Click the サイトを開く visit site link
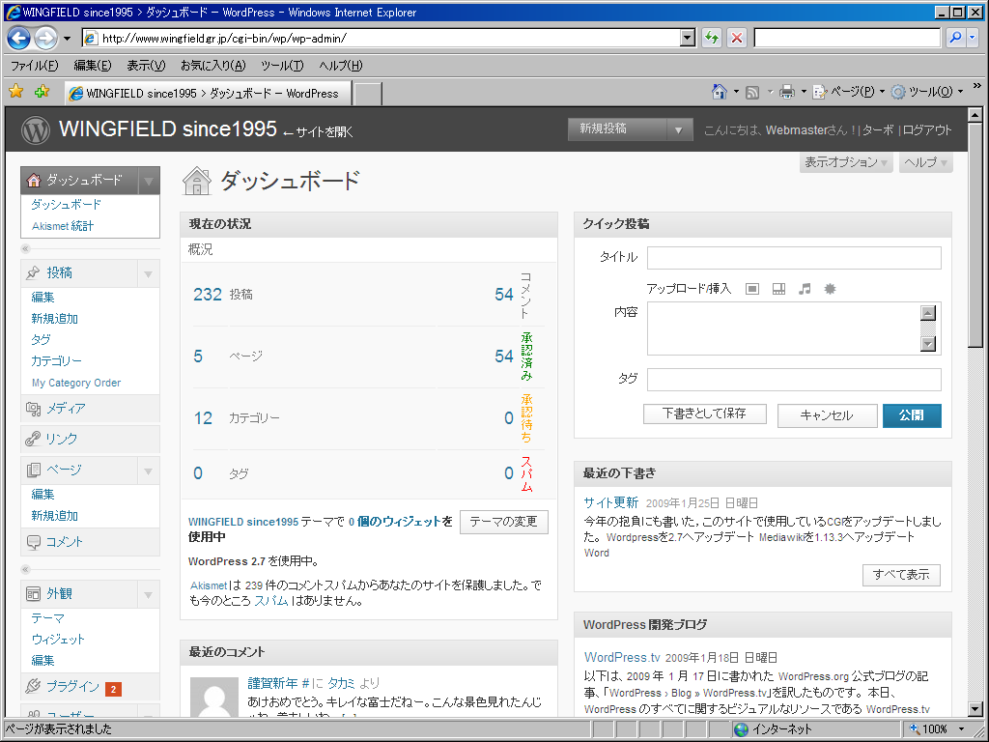This screenshot has height=742, width=989. pyautogui.click(x=319, y=131)
